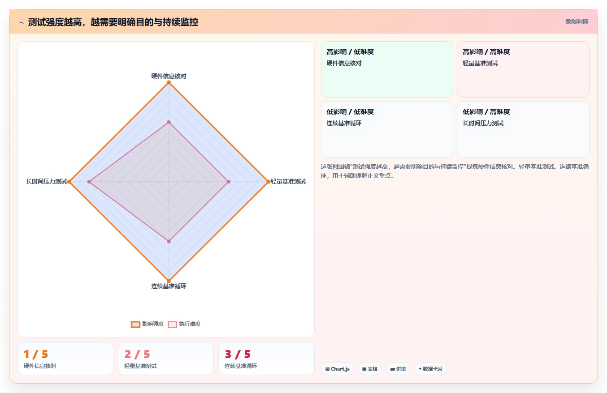The width and height of the screenshot is (607, 393).
Task: Click the 轻量基准测试 radar axis label
Action: [x=288, y=181]
